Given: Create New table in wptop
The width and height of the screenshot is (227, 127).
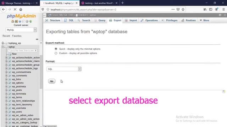Looking at the screenshot, I should coord(14,54).
